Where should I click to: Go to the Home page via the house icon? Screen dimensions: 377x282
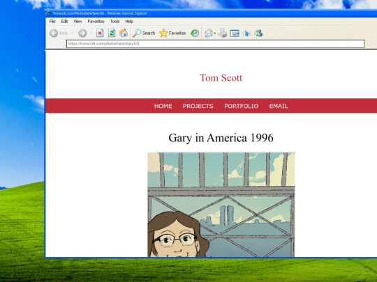pos(124,33)
